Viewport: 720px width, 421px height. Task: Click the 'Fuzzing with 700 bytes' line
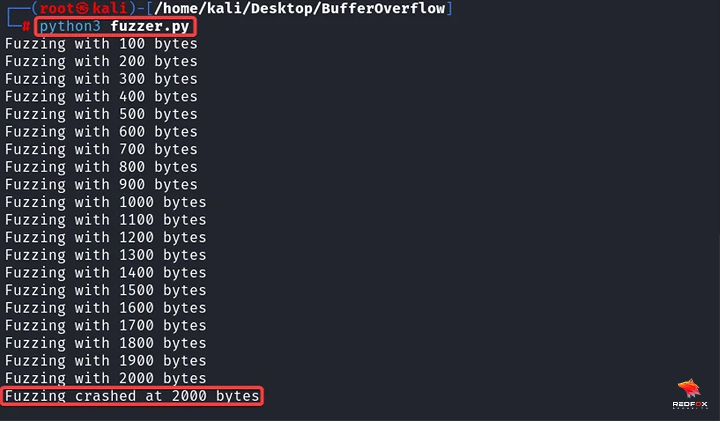[x=101, y=149]
